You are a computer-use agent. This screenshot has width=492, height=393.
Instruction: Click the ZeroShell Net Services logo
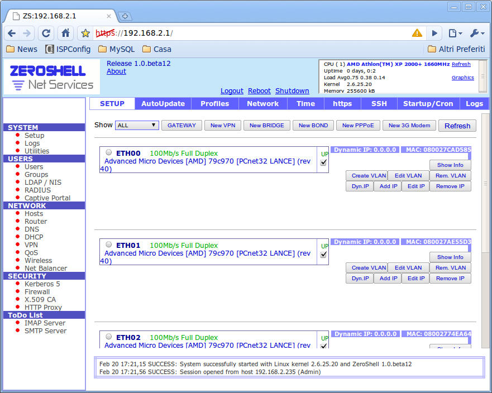click(51, 77)
